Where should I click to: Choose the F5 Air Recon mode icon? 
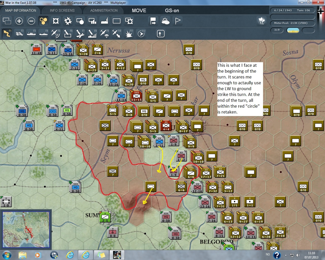coord(55,34)
